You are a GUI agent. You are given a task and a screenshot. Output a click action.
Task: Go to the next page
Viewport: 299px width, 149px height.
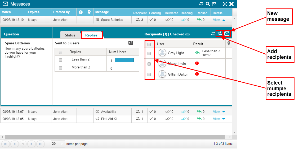(x=31, y=144)
